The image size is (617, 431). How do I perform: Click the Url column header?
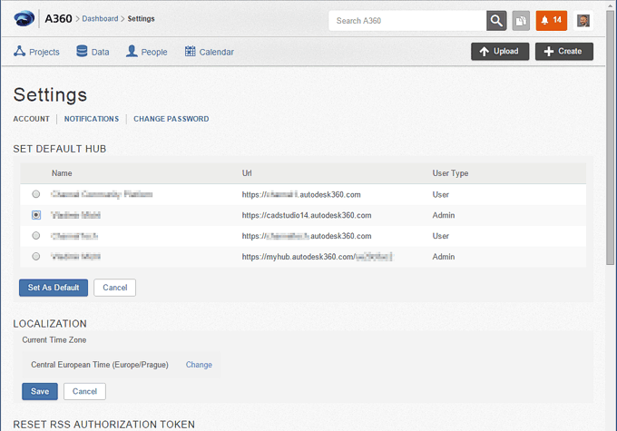click(247, 173)
